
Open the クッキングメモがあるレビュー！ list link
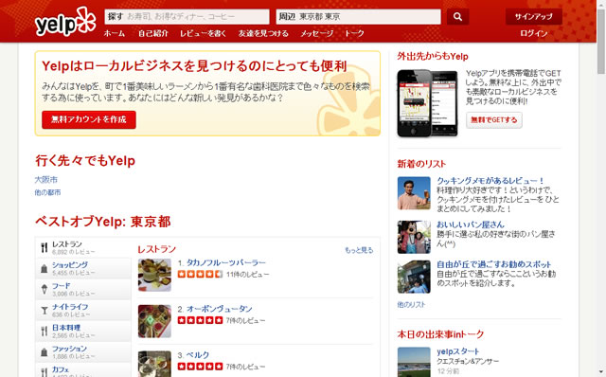coord(490,181)
